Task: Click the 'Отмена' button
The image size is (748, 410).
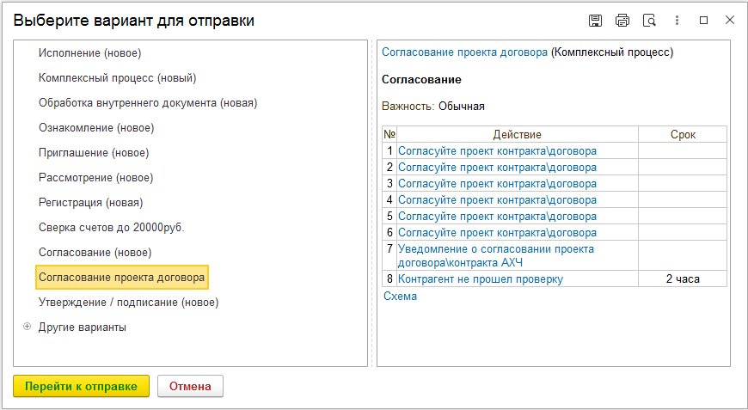Action: click(x=190, y=386)
